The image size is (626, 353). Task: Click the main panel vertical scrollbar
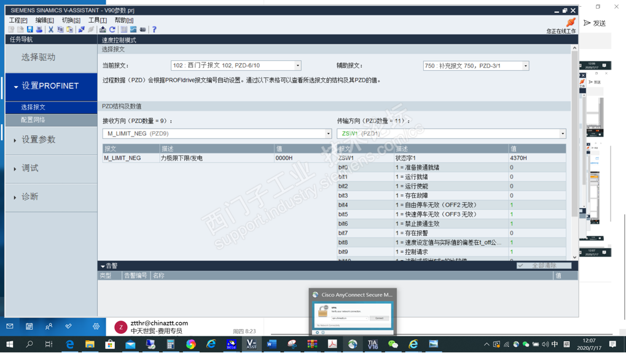[x=574, y=134]
